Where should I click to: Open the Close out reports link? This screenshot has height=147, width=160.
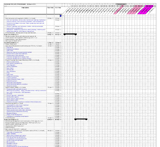click(12, 86)
